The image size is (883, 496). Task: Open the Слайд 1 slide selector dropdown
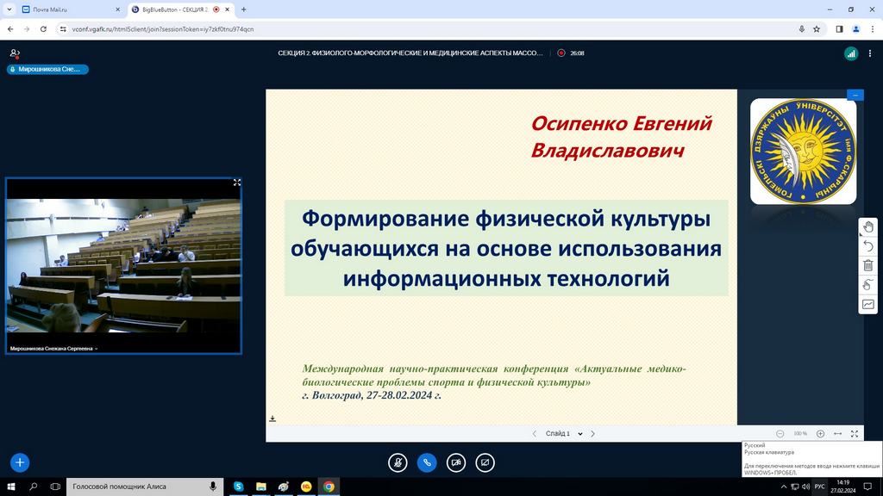[564, 434]
